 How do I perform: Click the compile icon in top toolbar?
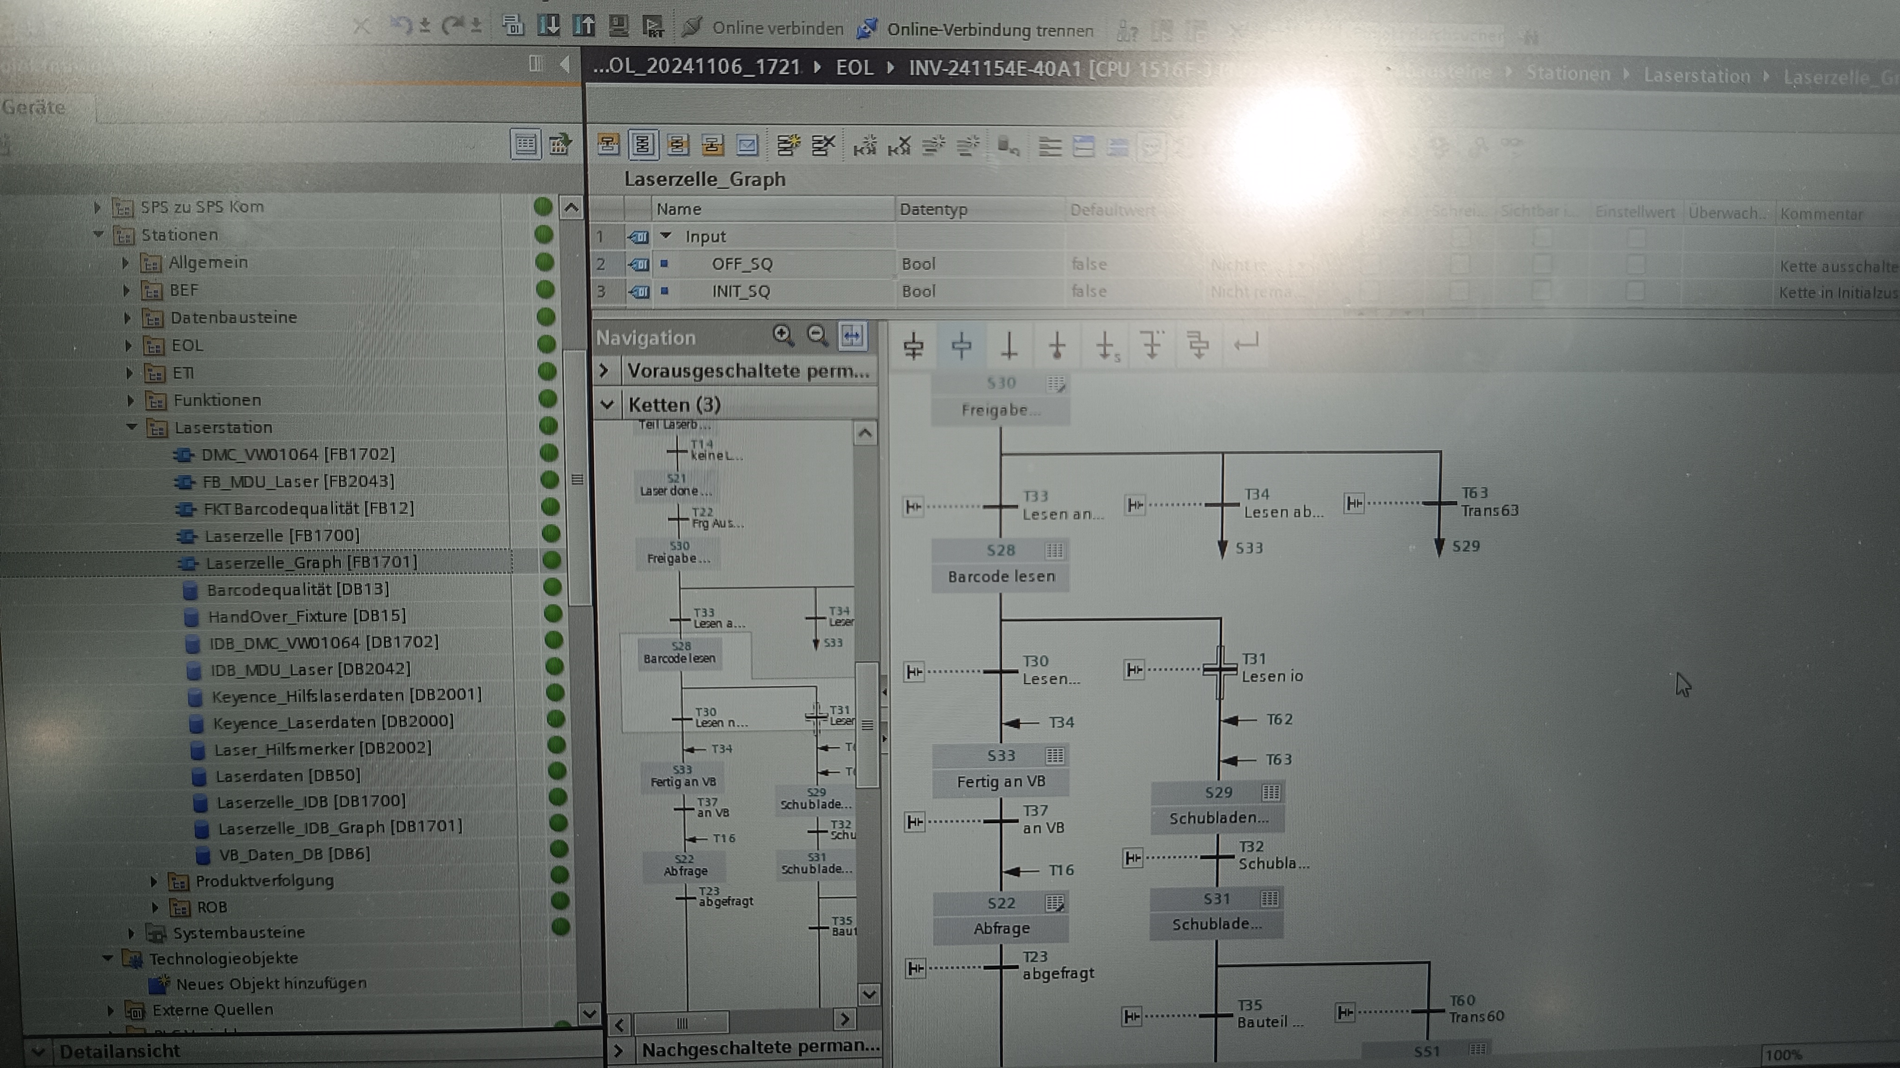(514, 25)
